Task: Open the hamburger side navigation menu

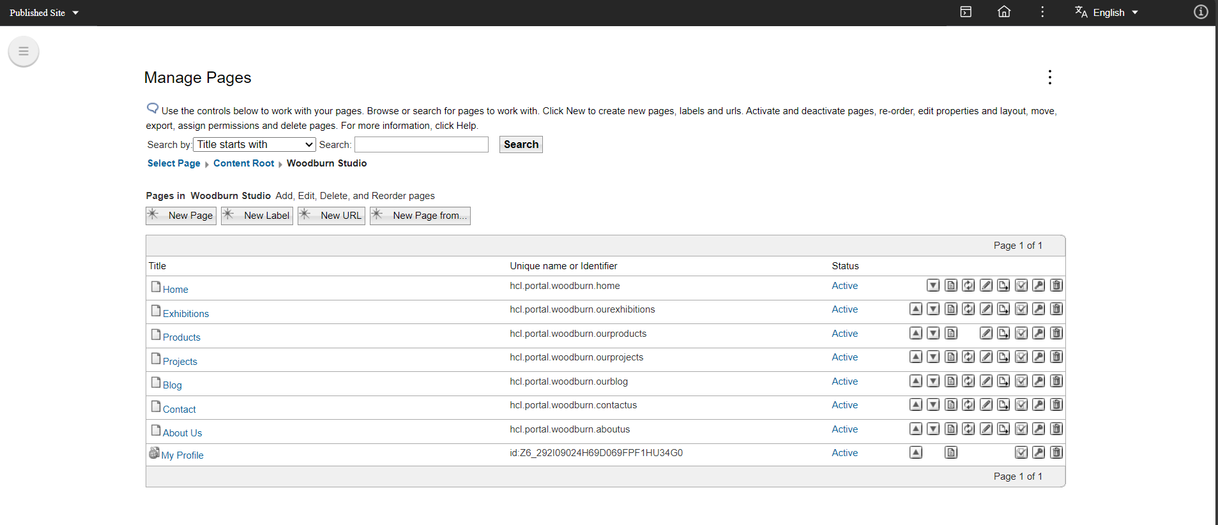Action: tap(24, 52)
